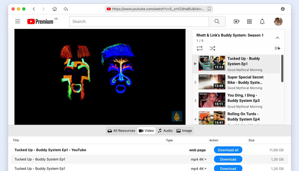This screenshot has height=171, width=299.
Task: Open the account avatar menu
Action: click(x=278, y=22)
